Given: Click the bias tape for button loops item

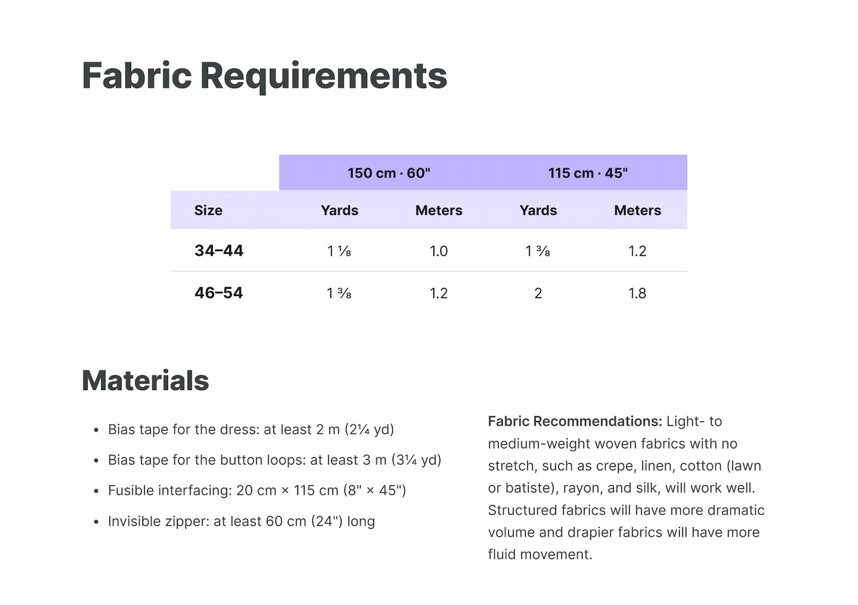Looking at the screenshot, I should click(275, 460).
